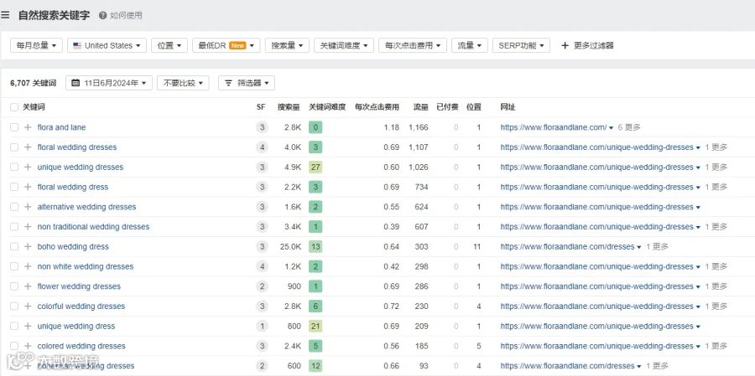Open the 位置 filter dropdown
The width and height of the screenshot is (755, 376).
[x=169, y=46]
